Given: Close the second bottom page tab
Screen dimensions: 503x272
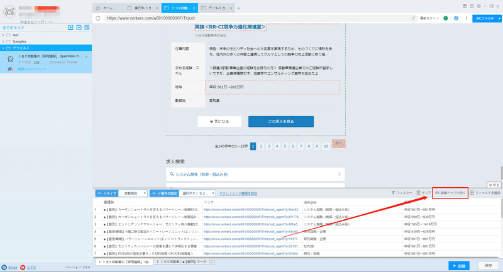Looking at the screenshot, I should tap(211, 262).
